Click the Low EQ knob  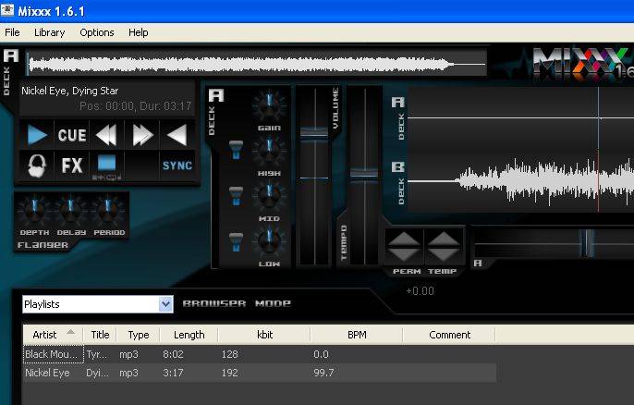[269, 241]
